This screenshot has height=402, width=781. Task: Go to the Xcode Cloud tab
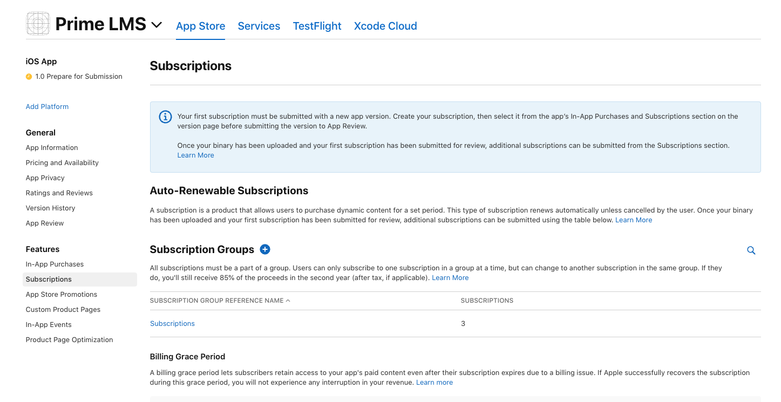point(385,26)
